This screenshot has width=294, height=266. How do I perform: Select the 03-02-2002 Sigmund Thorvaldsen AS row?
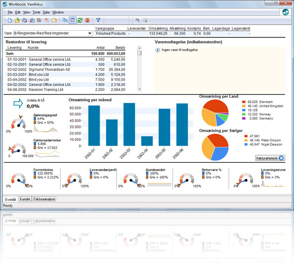65,70
